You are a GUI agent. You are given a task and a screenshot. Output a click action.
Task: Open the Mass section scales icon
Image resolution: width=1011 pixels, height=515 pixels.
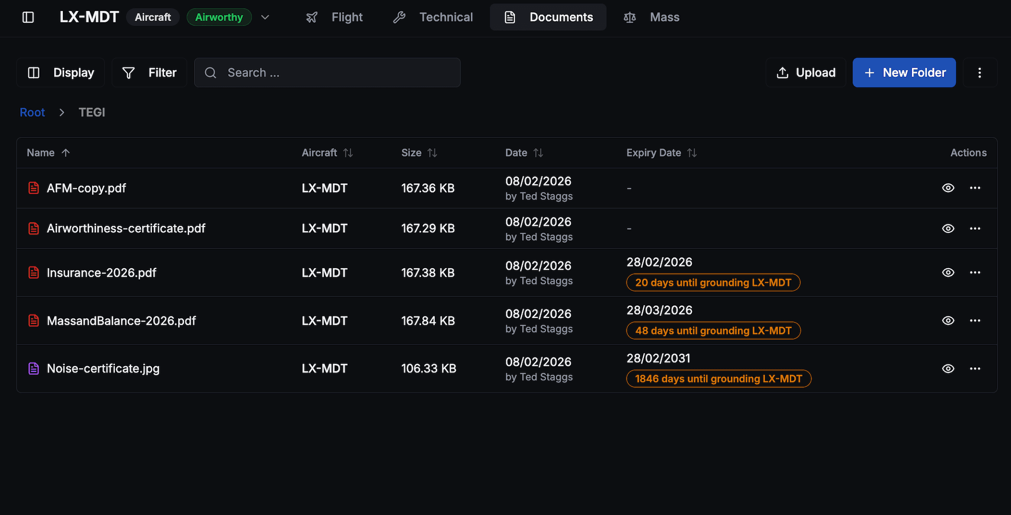[630, 17]
